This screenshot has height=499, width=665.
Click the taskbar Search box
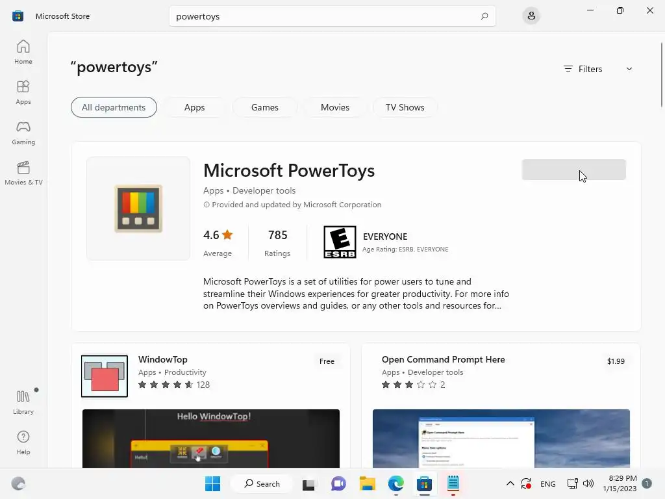coord(262,483)
